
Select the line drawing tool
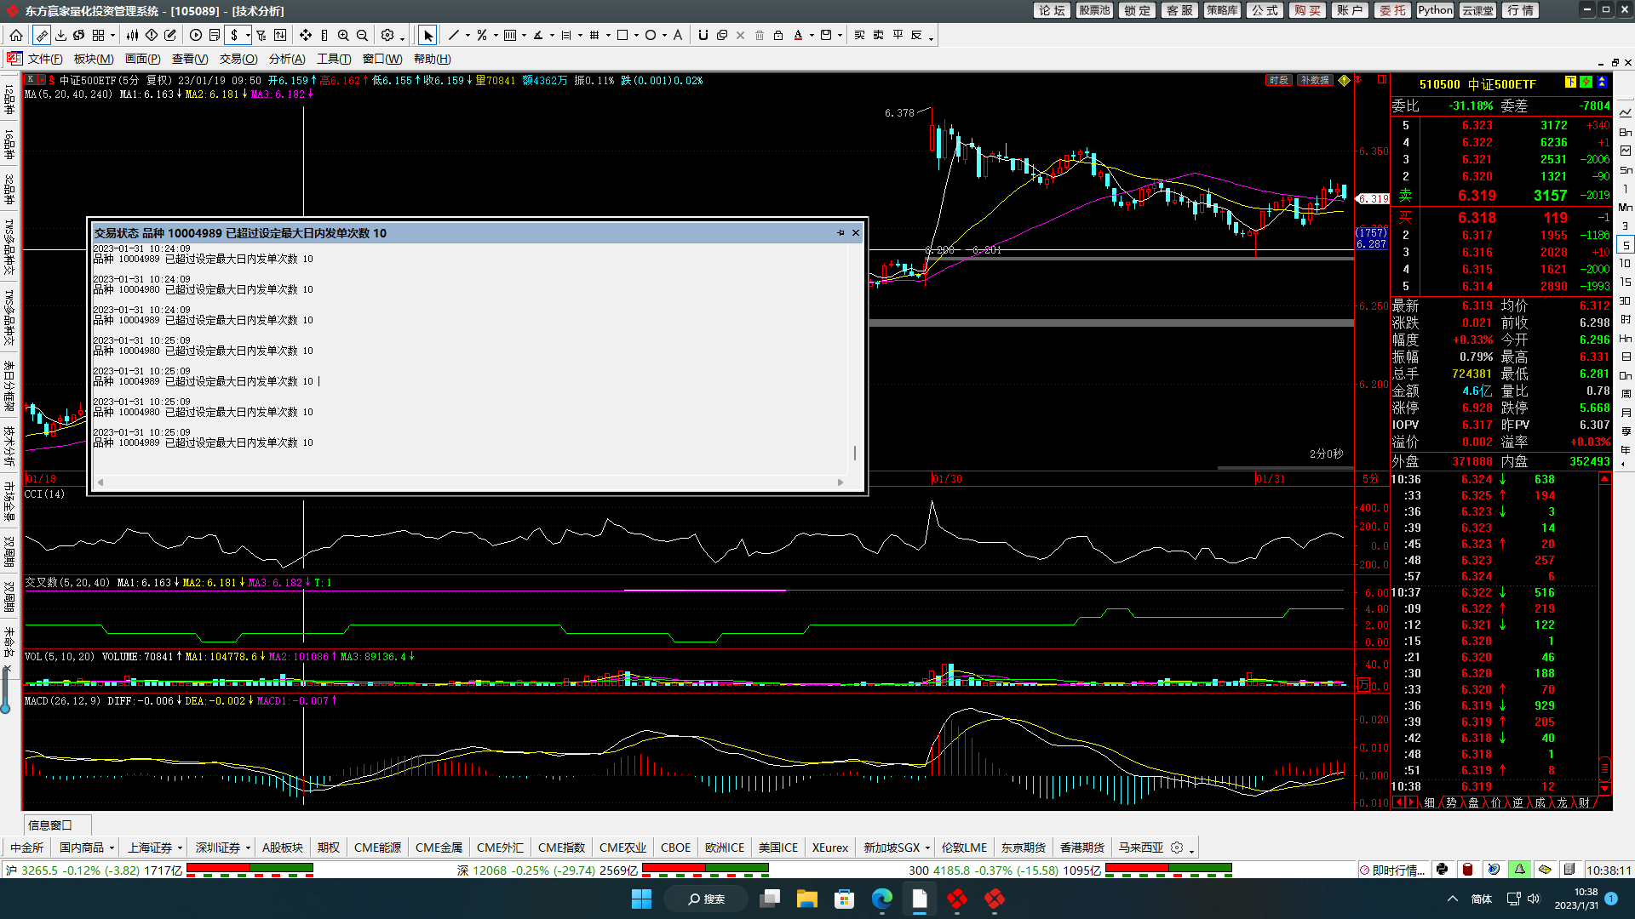454,35
